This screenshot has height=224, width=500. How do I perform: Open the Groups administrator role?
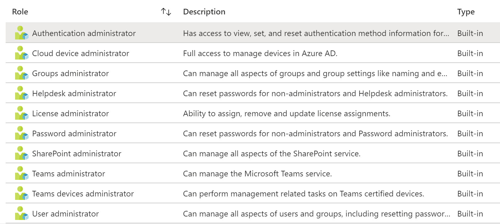point(70,73)
